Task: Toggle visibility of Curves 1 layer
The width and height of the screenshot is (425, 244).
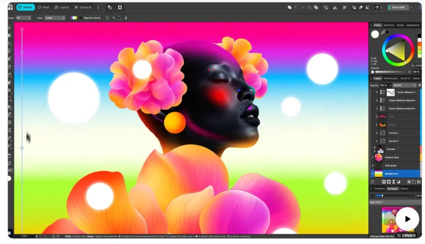Action: 376,133
